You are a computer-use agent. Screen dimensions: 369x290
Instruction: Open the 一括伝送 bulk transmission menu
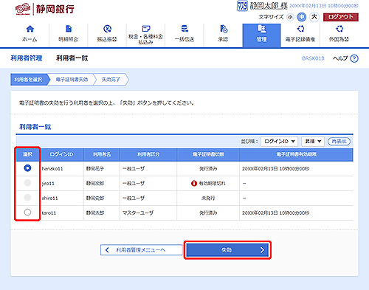tap(184, 35)
